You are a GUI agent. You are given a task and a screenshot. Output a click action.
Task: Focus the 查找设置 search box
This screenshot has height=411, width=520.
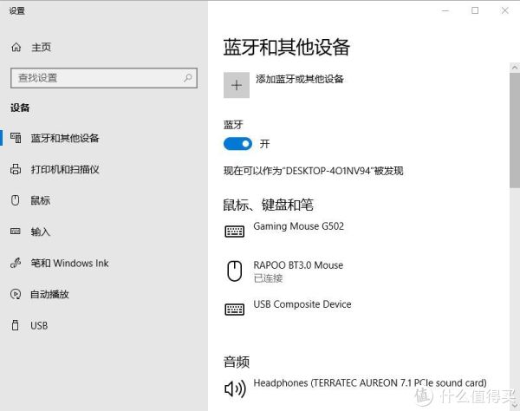pyautogui.click(x=104, y=78)
